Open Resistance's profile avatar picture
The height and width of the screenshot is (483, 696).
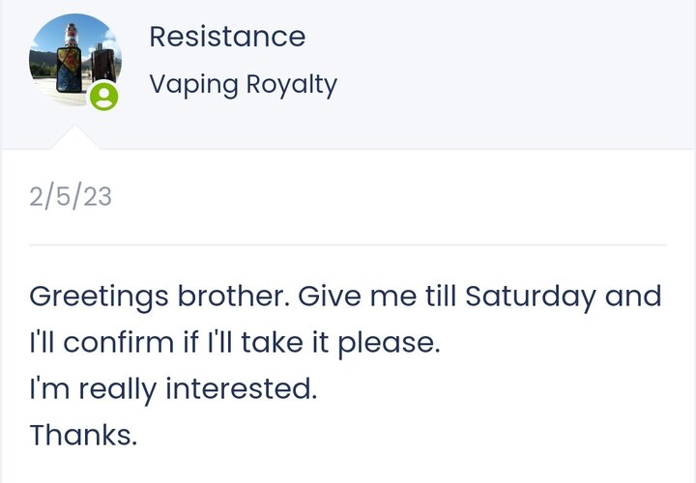pyautogui.click(x=75, y=60)
